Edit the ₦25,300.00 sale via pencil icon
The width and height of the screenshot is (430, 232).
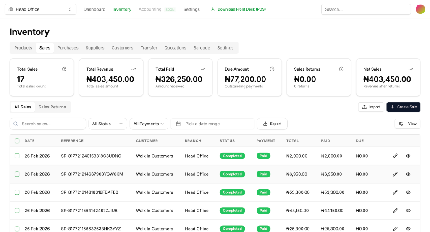tap(395, 229)
